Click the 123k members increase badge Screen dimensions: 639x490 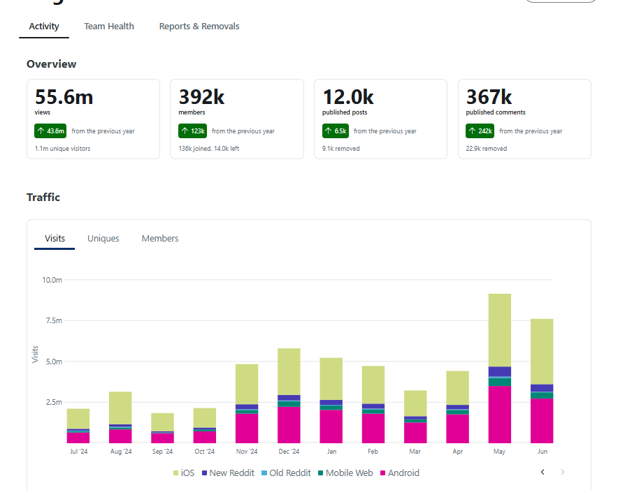[193, 131]
